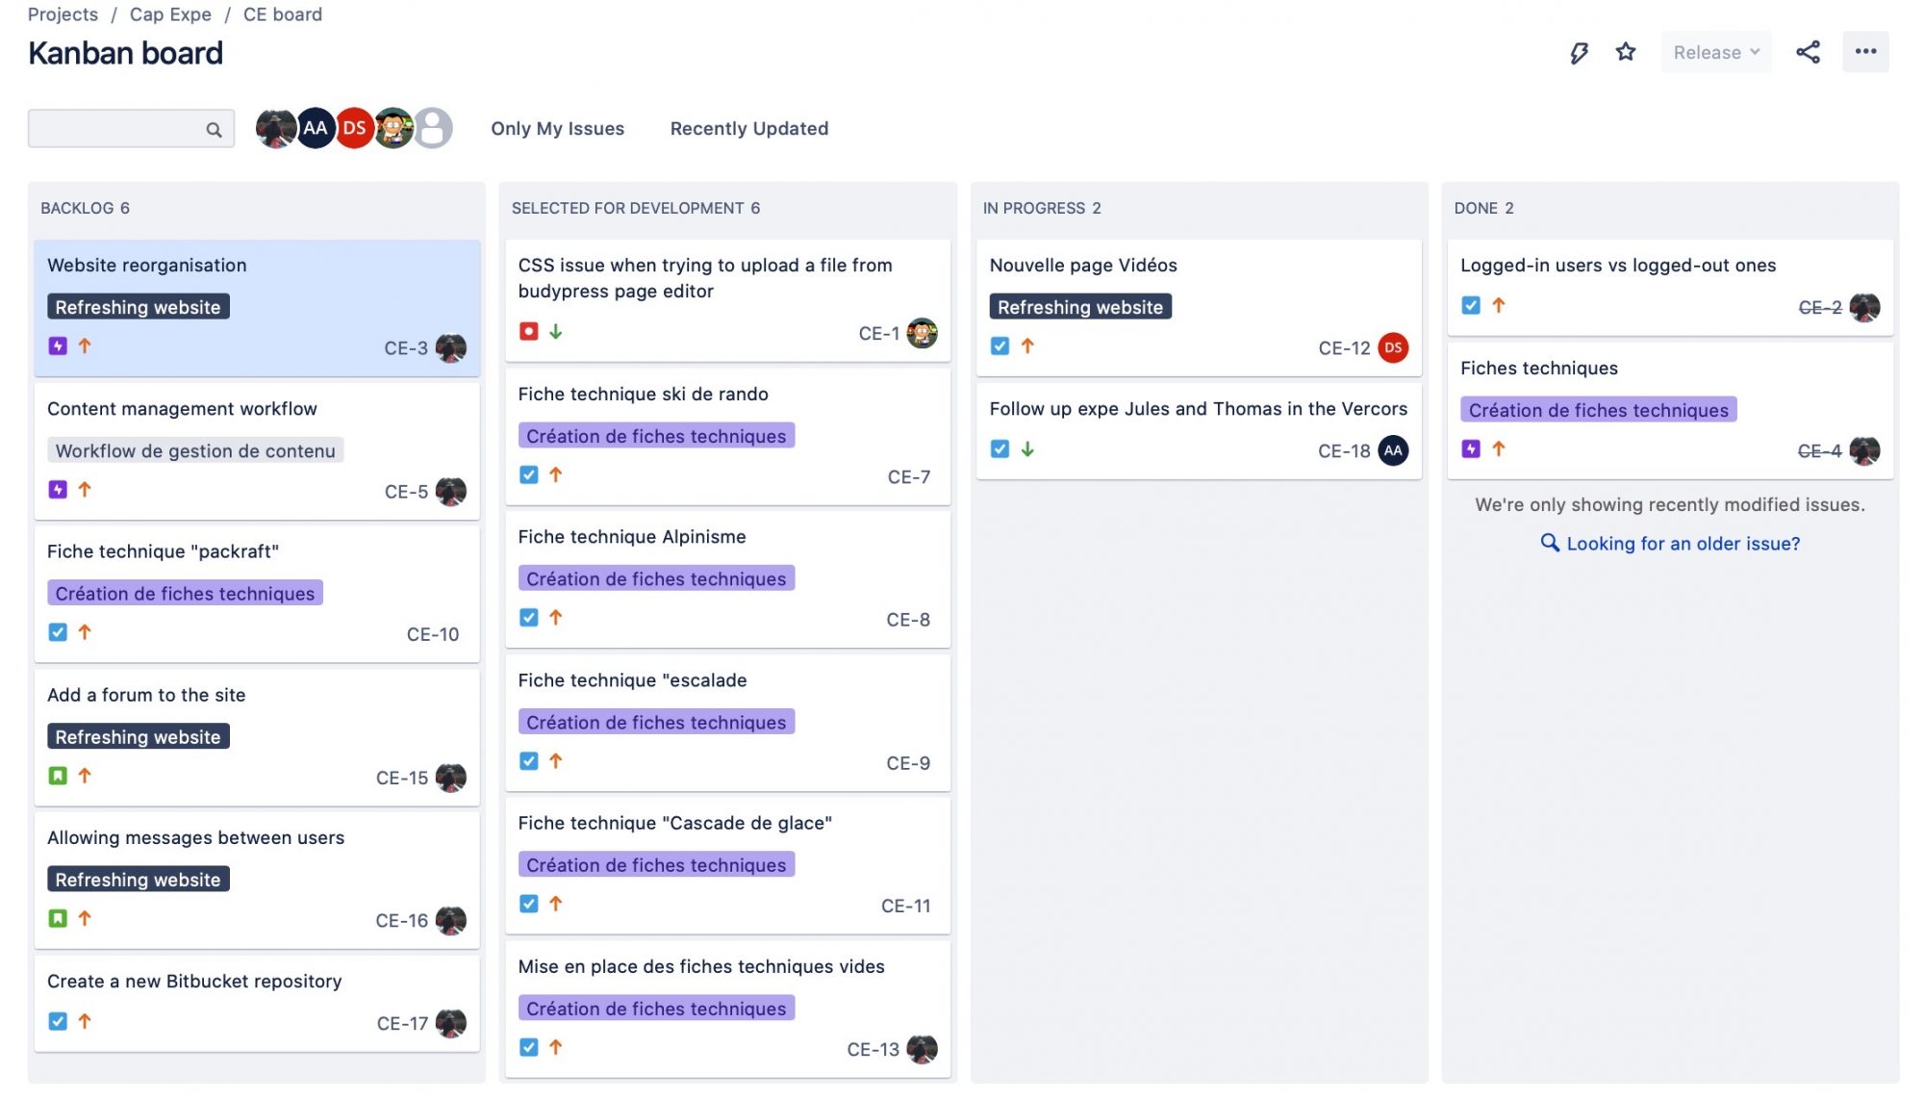The width and height of the screenshot is (1924, 1100).
Task: Click the DS avatar on CE-12 card
Action: (1393, 347)
